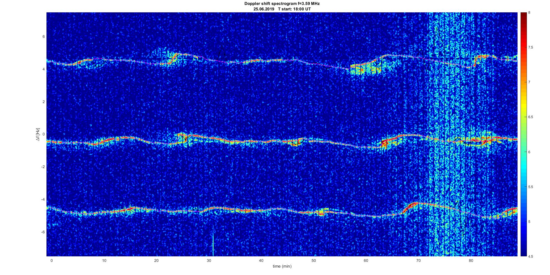The image size is (550, 275).
Task: Click colorbar tick label '8'
Action: [529, 13]
